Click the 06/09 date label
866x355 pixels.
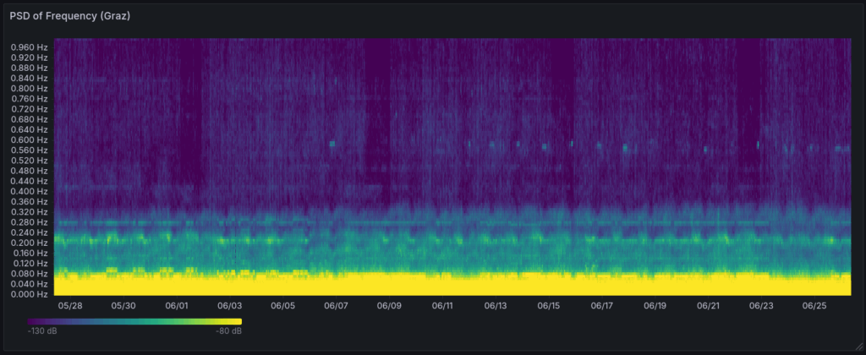pyautogui.click(x=389, y=305)
